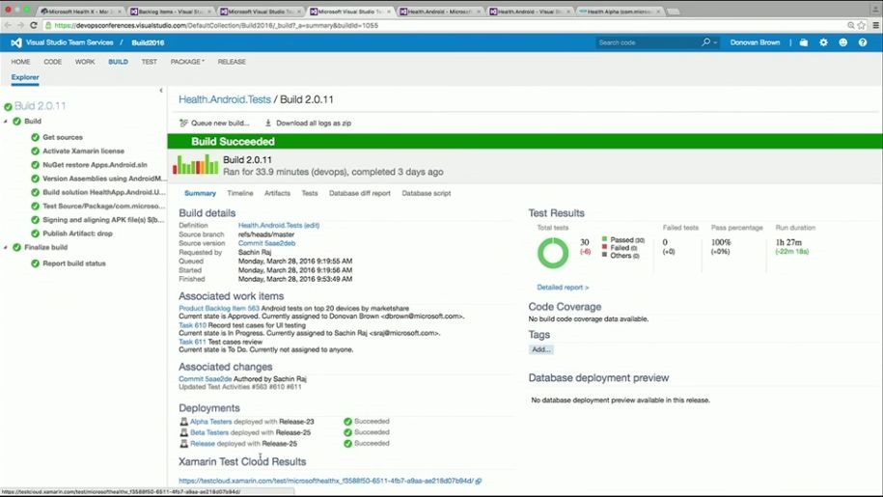Open the Alpha Testers deployment link

210,422
